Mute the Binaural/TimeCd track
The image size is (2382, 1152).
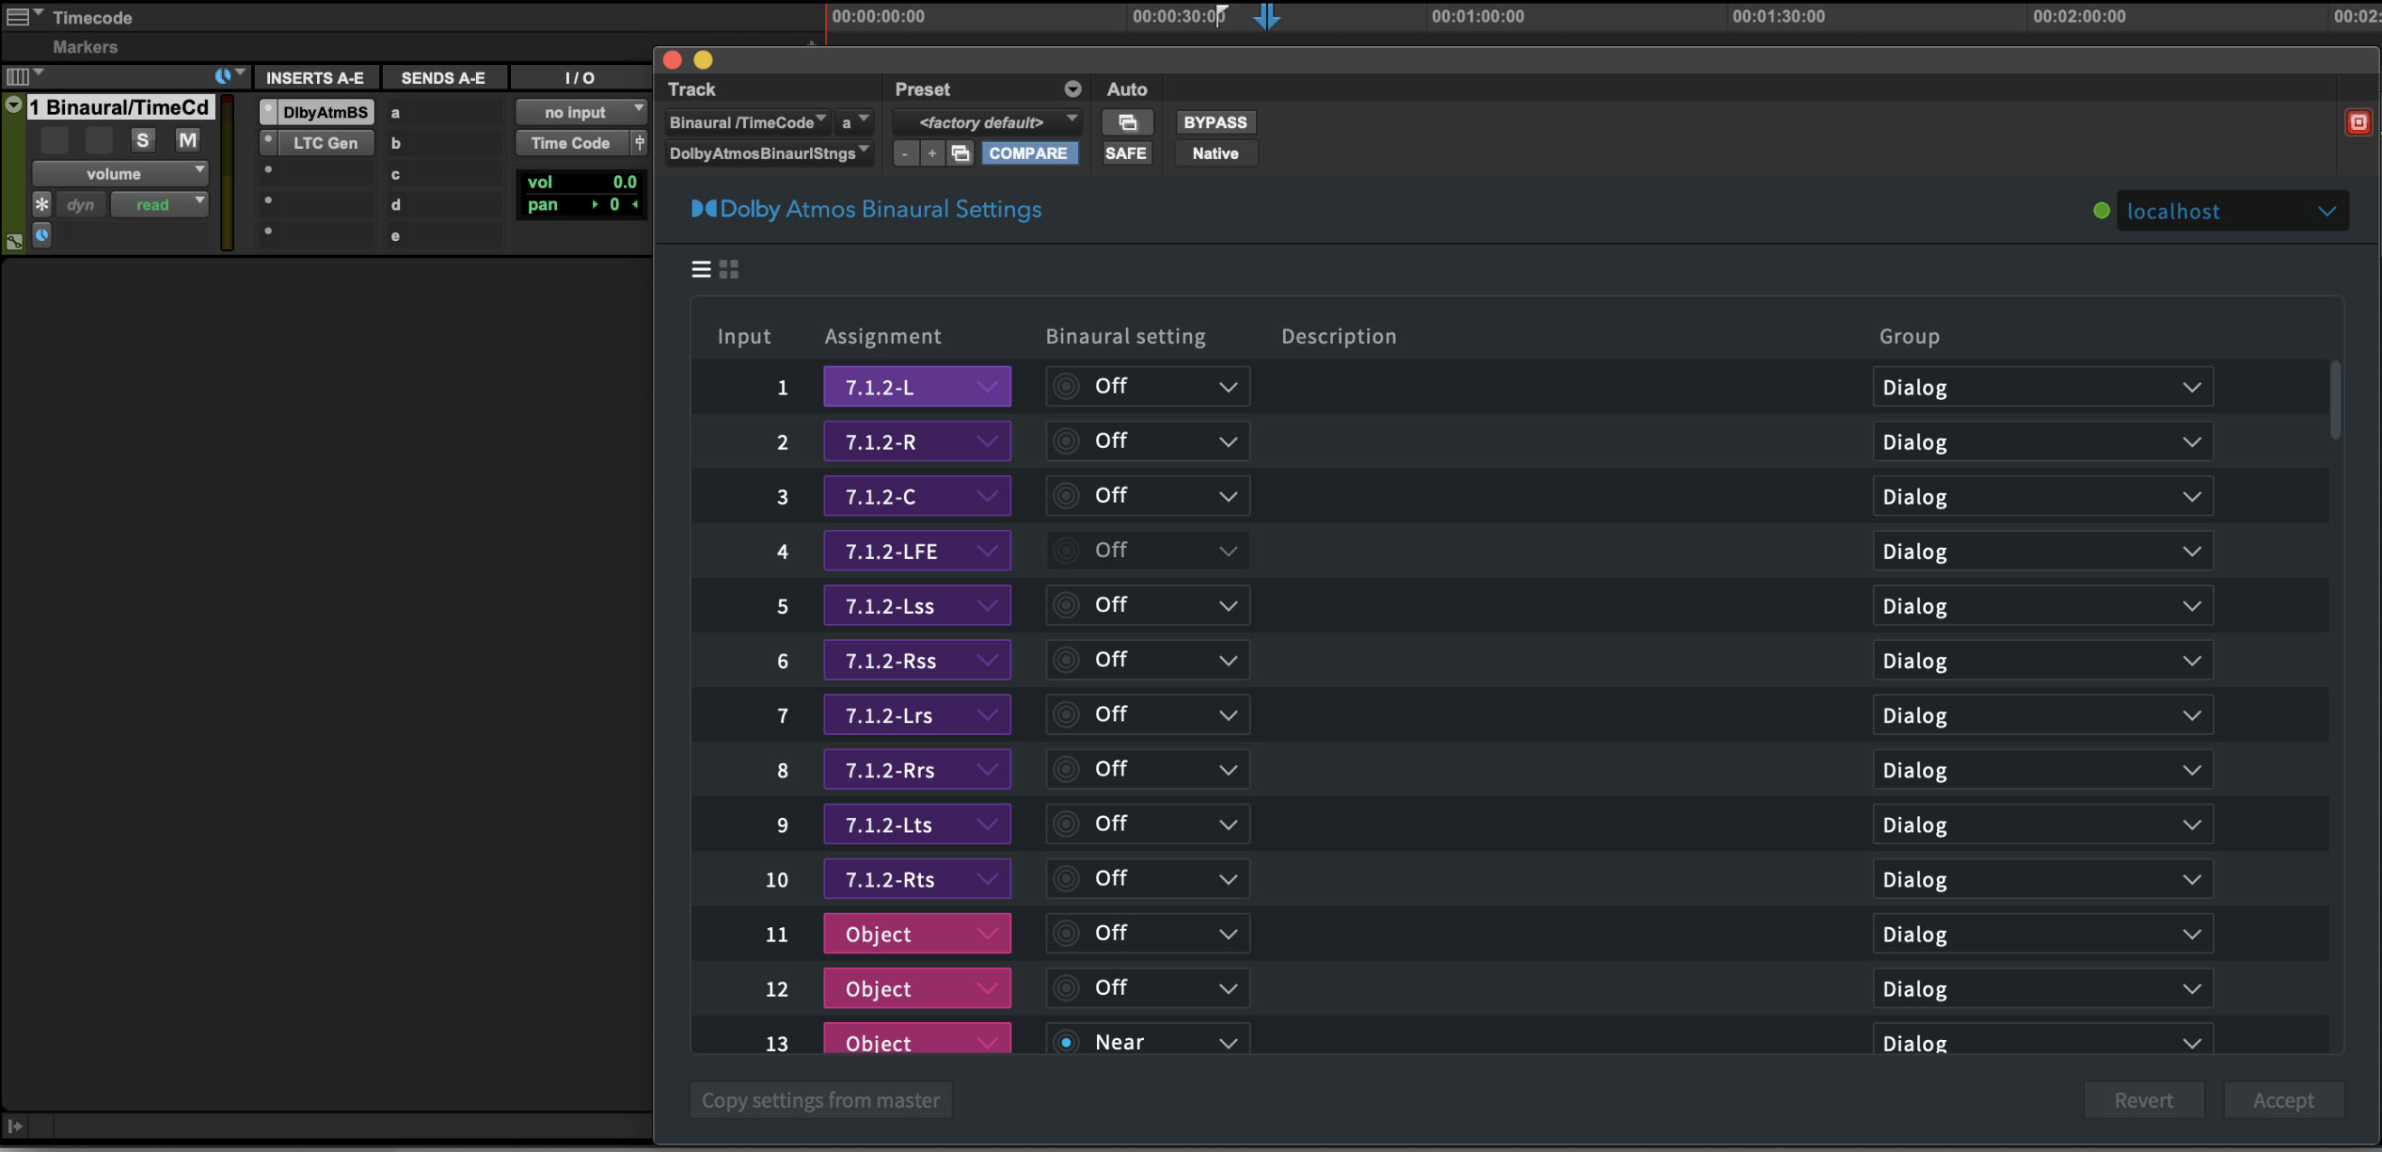pos(187,140)
